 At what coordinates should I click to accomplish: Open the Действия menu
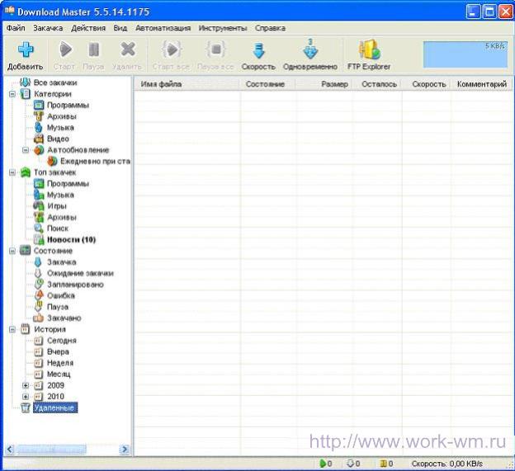[x=88, y=28]
